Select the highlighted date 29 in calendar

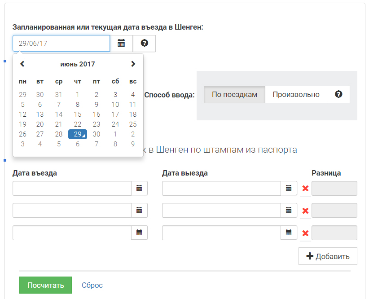78,134
